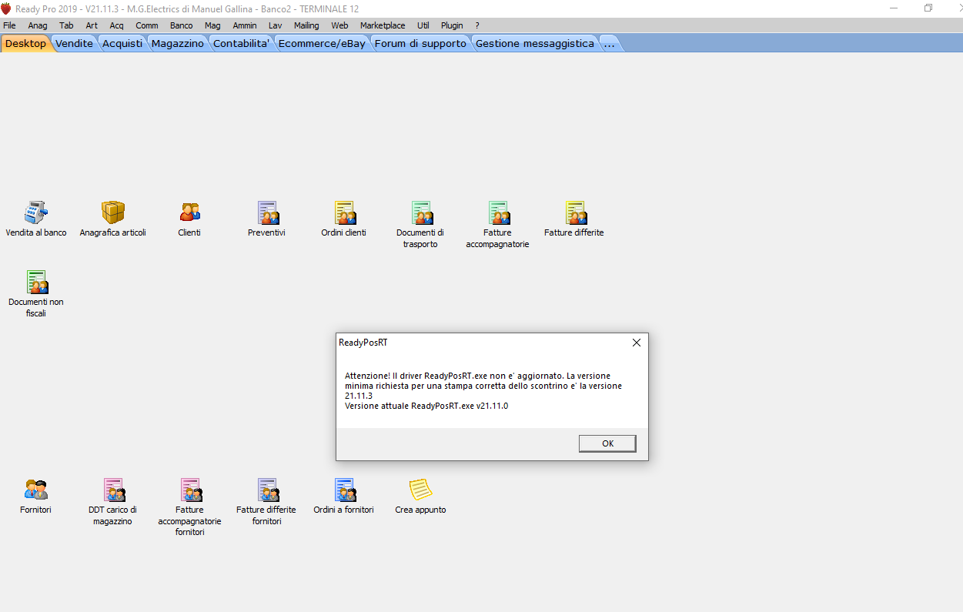Click OK in ReadyPosRT dialog

pos(607,443)
